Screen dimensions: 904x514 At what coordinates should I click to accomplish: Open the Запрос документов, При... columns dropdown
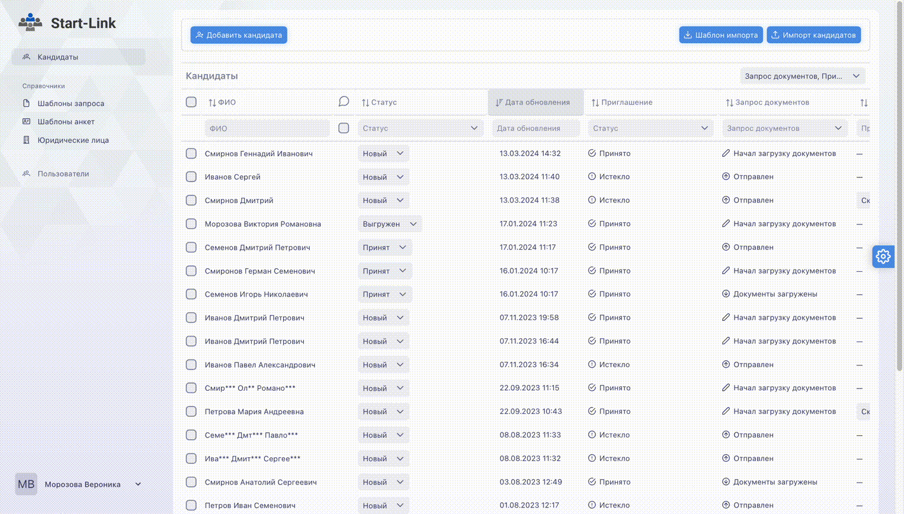(x=802, y=76)
